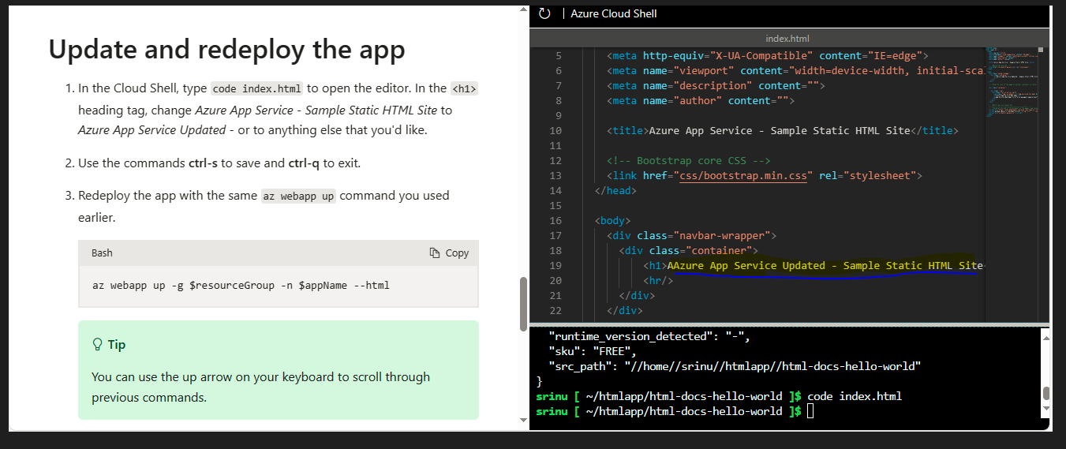Click the inline 'code index.html' snippet
This screenshot has height=449, width=1066.
(257, 89)
